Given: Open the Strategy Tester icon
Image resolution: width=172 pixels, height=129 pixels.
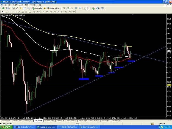Looking at the screenshot, I should pos(29,8).
